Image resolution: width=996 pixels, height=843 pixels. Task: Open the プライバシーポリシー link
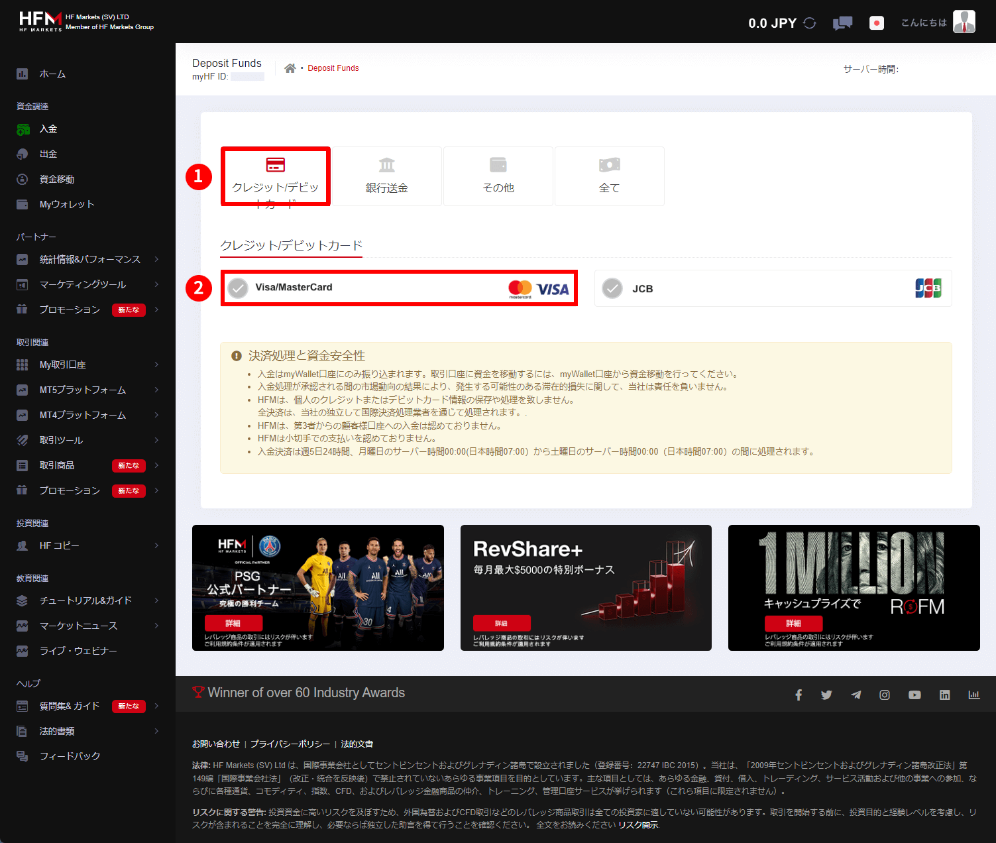click(290, 744)
